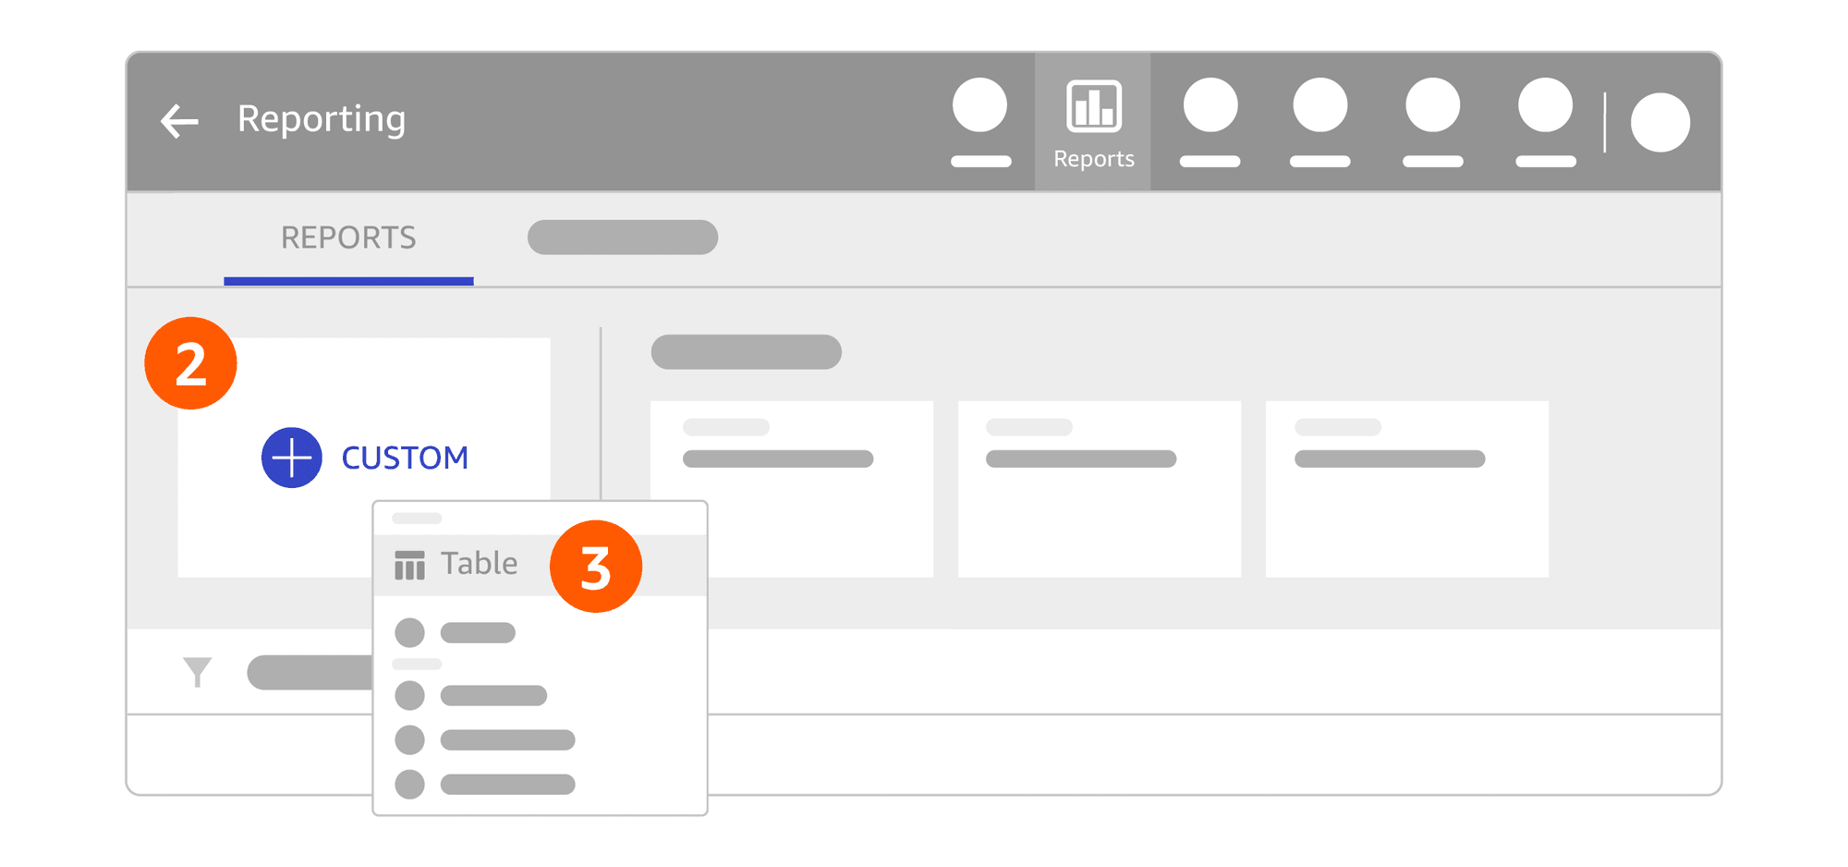The image size is (1848, 867).
Task: Click the circle icon left of Reports
Action: (979, 105)
